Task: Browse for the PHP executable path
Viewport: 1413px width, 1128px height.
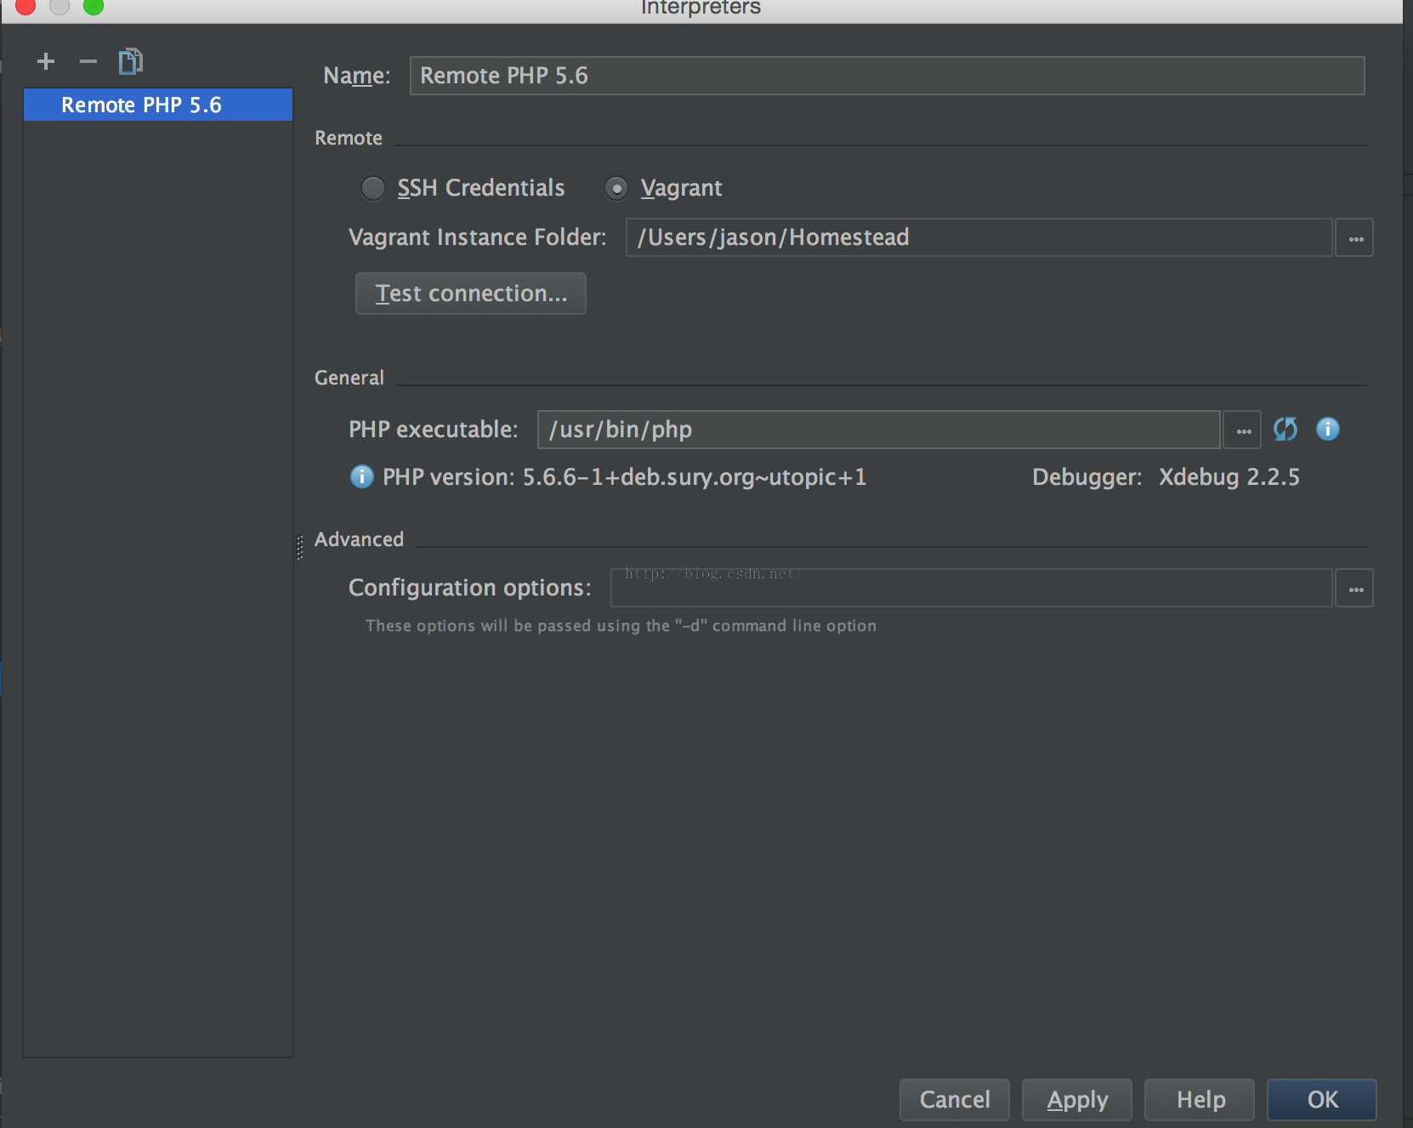Action: 1243,430
